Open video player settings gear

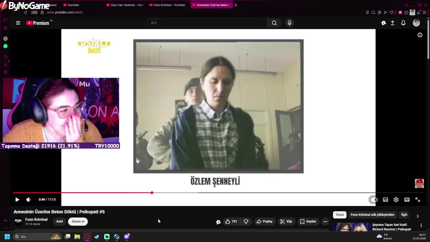pos(396,200)
